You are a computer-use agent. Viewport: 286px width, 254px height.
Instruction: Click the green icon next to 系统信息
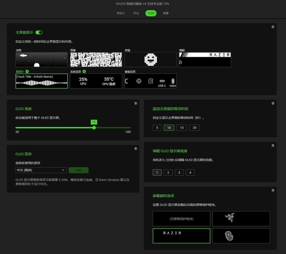click(84, 71)
